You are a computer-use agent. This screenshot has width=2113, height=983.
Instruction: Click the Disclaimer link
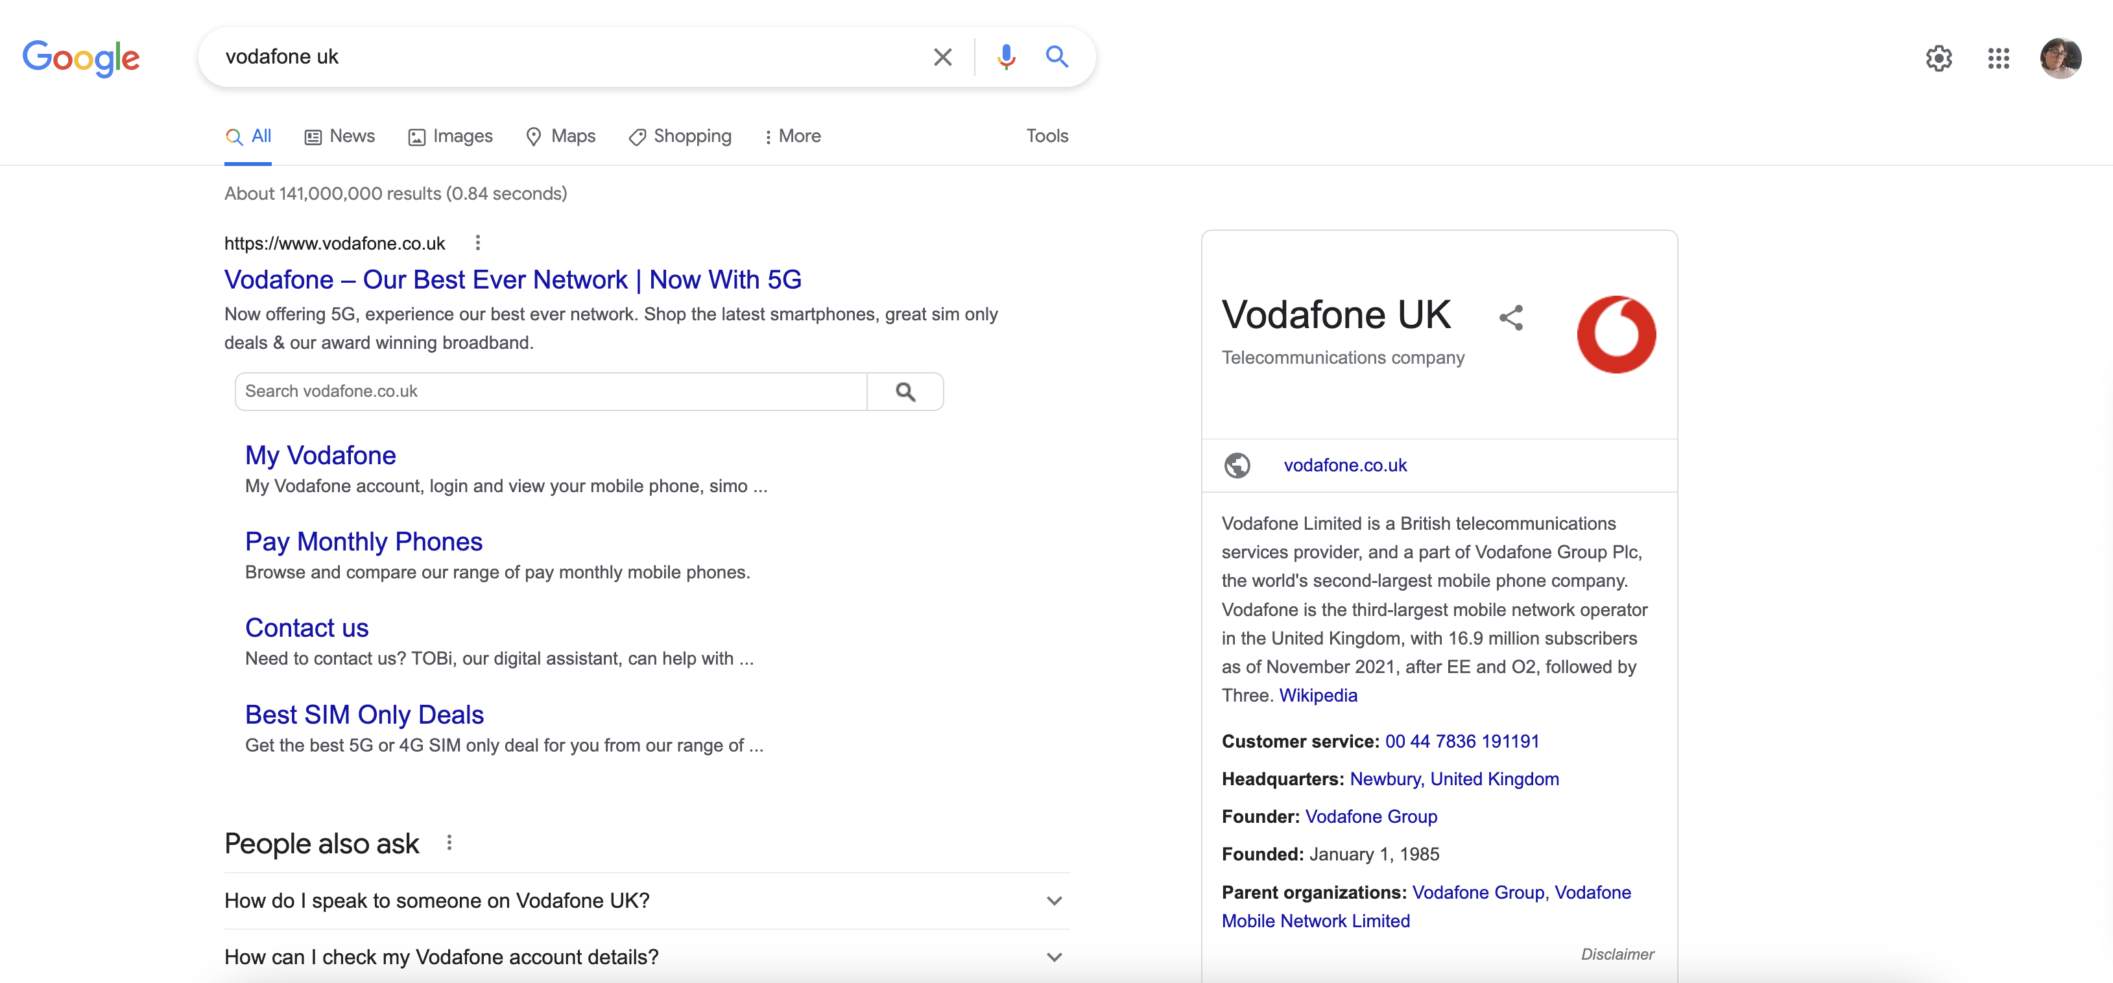pos(1617,954)
